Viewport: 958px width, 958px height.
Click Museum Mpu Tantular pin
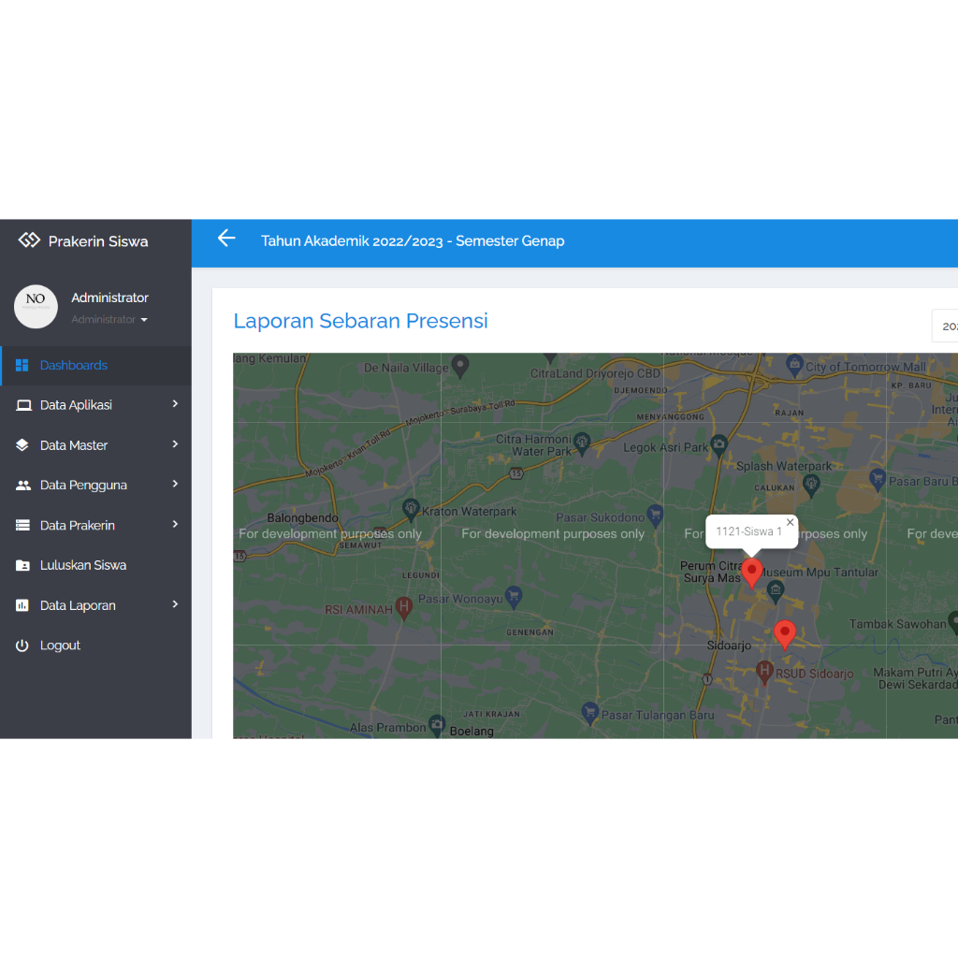[776, 592]
